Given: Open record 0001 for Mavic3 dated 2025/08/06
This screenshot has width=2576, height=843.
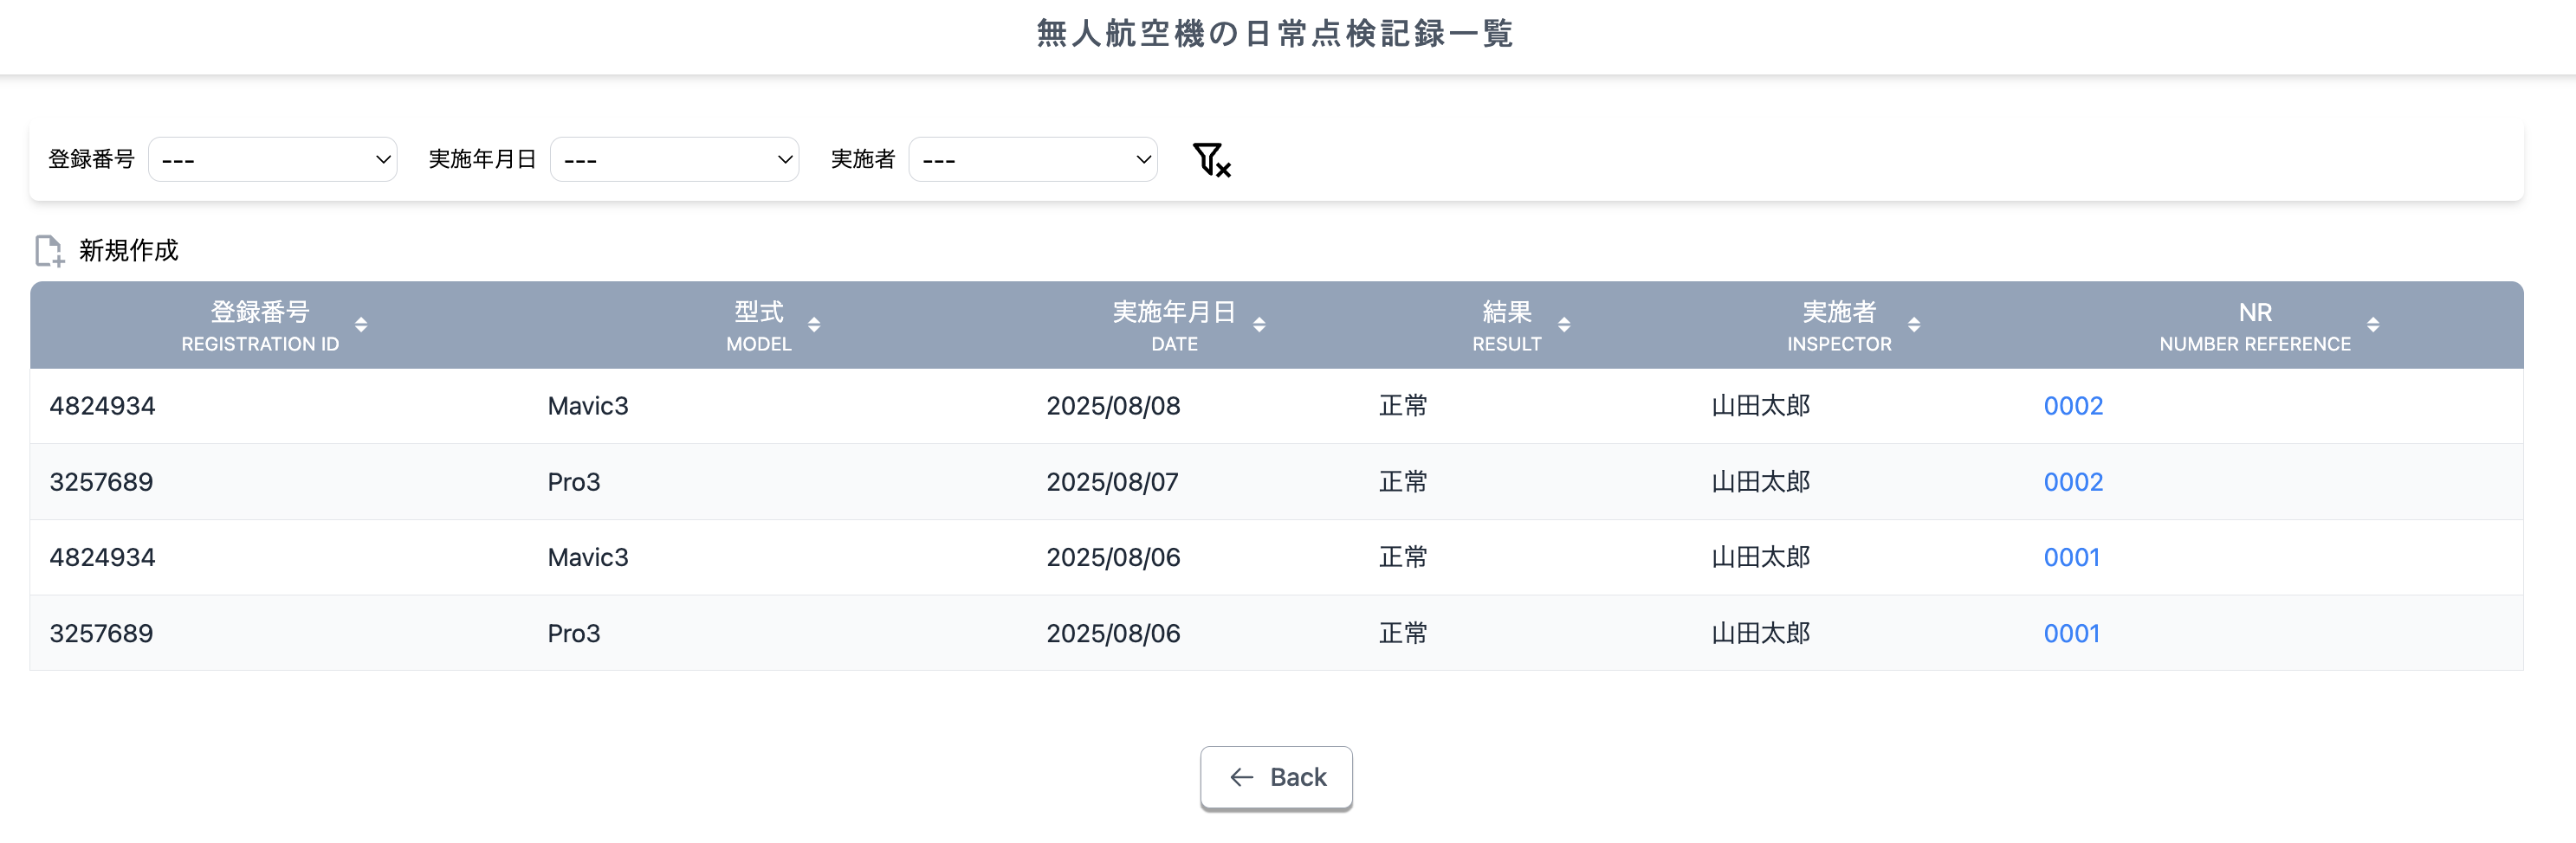Looking at the screenshot, I should 2071,557.
